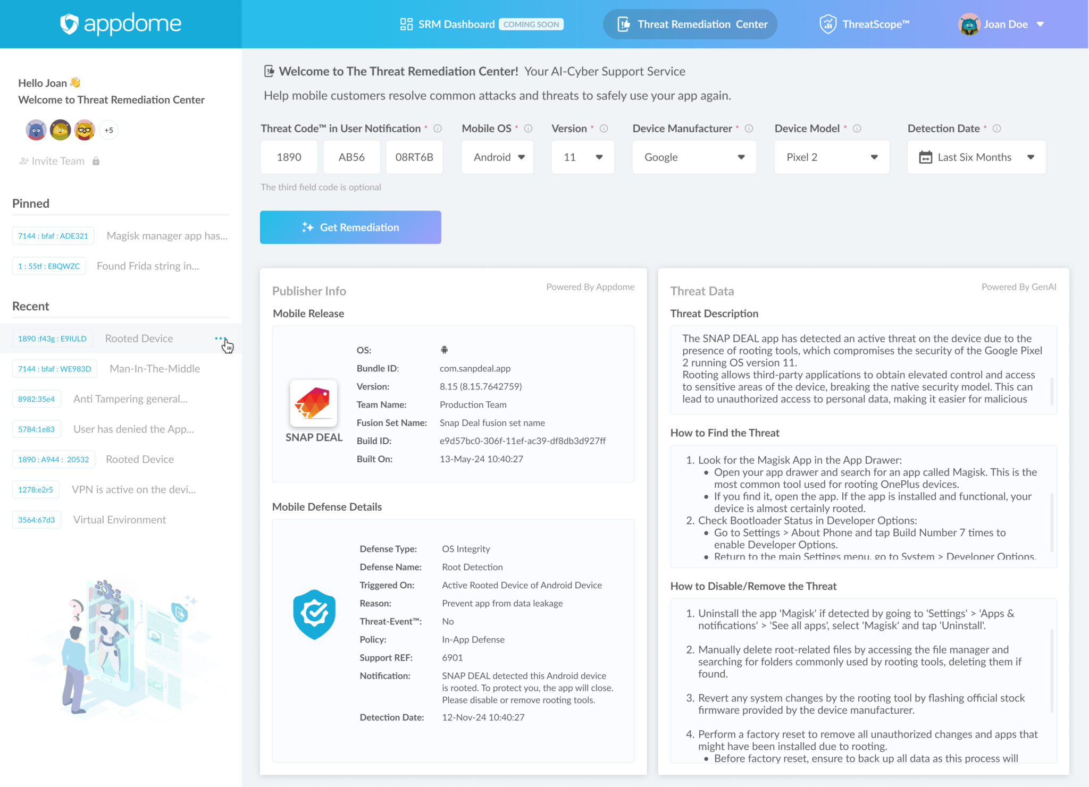Open the Mobile OS Android dropdown
Image resolution: width=1089 pixels, height=787 pixels.
tap(498, 157)
